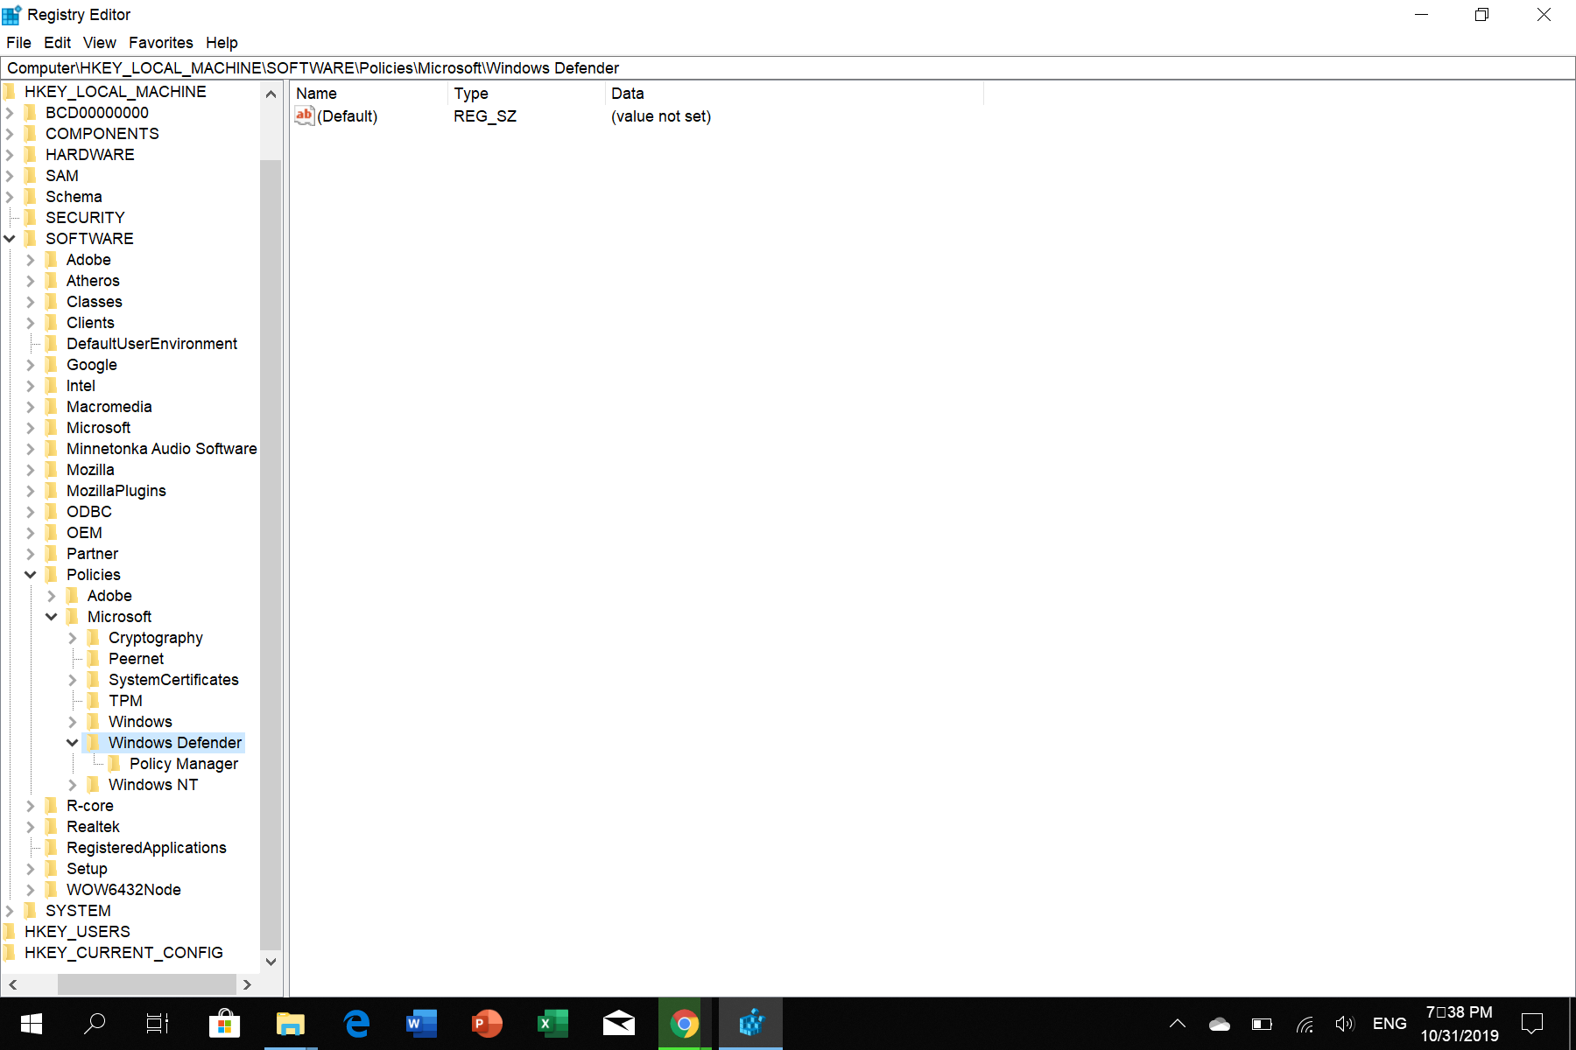The width and height of the screenshot is (1576, 1050).
Task: Open Word from taskbar
Action: click(422, 1024)
